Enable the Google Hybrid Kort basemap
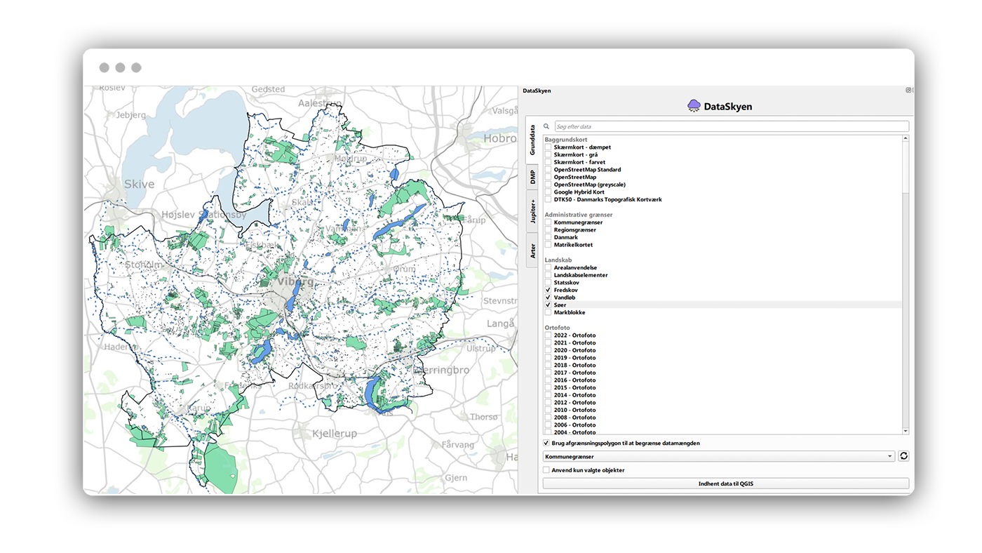Viewport: 982px width, 553px height. coord(548,192)
